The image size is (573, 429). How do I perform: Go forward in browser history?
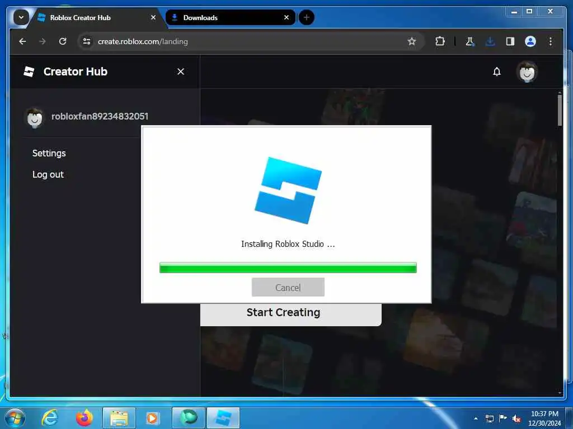pyautogui.click(x=43, y=41)
